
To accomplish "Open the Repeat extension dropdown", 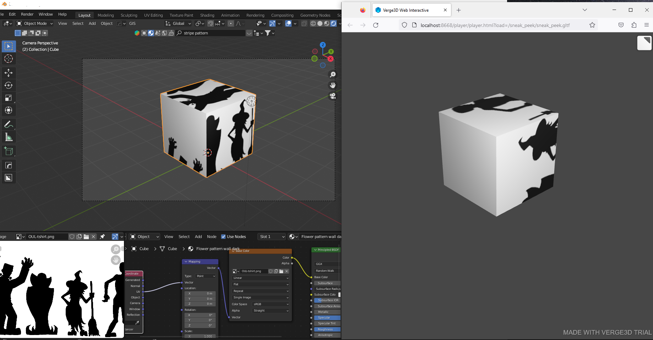I will (261, 291).
